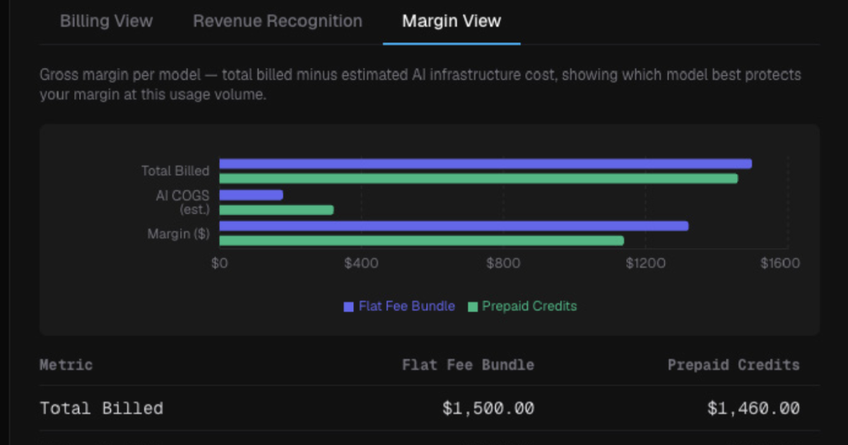848x445 pixels.
Task: Click the $1,500.00 Flat Fee value
Action: point(488,408)
